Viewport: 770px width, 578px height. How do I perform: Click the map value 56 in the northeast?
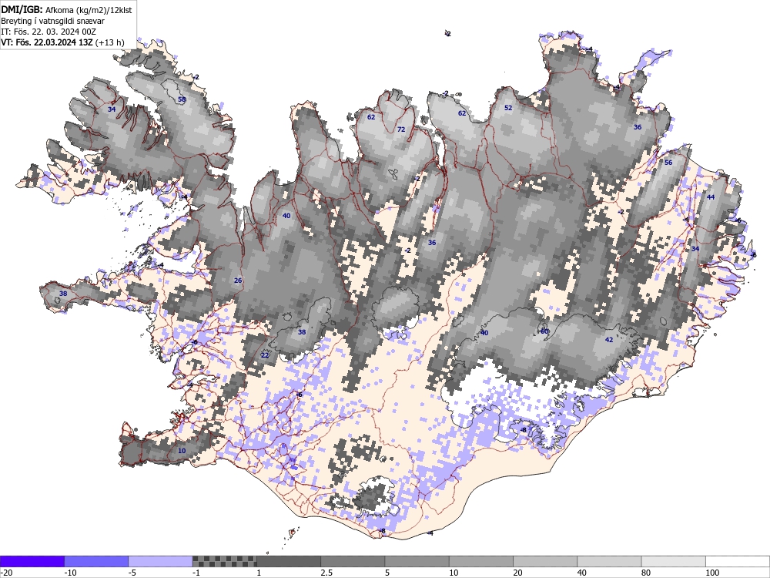point(668,162)
